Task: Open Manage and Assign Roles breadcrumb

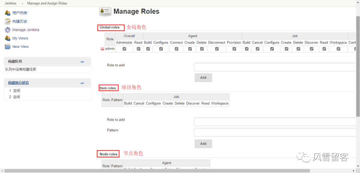Action: (x=47, y=3)
